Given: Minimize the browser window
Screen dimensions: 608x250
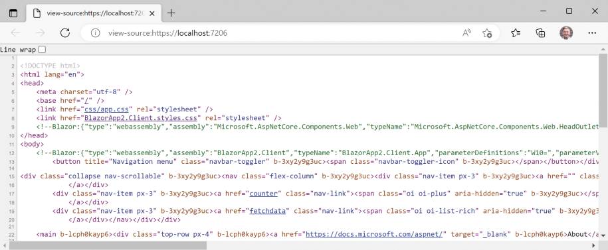Looking at the screenshot, I should click(x=543, y=11).
